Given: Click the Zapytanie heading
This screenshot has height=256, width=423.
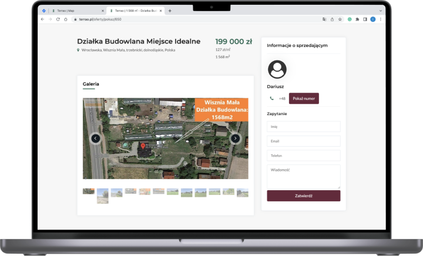Looking at the screenshot, I should coord(277,114).
